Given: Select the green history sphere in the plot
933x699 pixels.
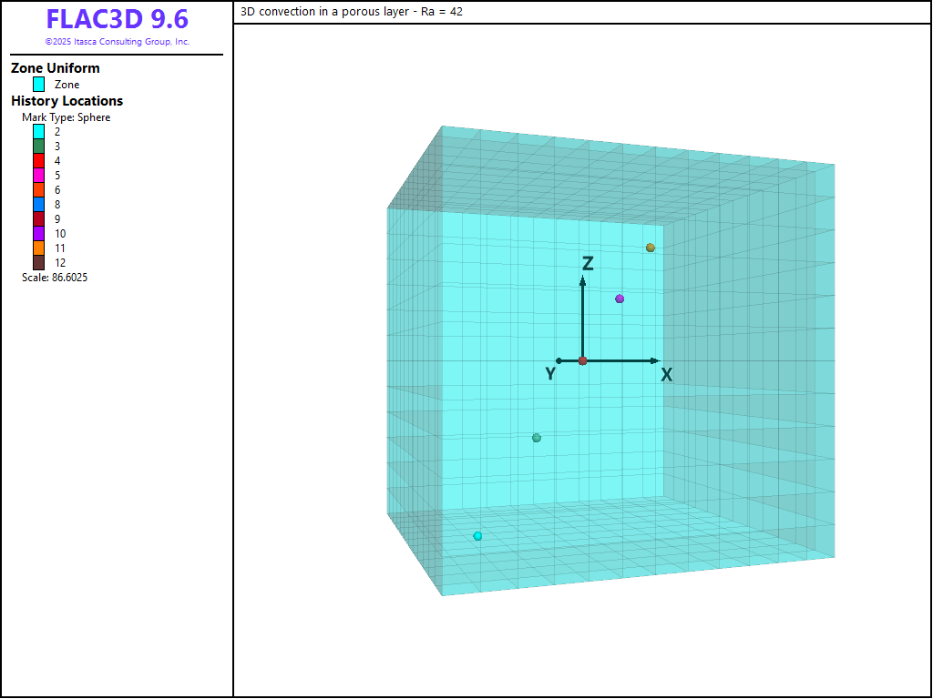Looking at the screenshot, I should [537, 438].
